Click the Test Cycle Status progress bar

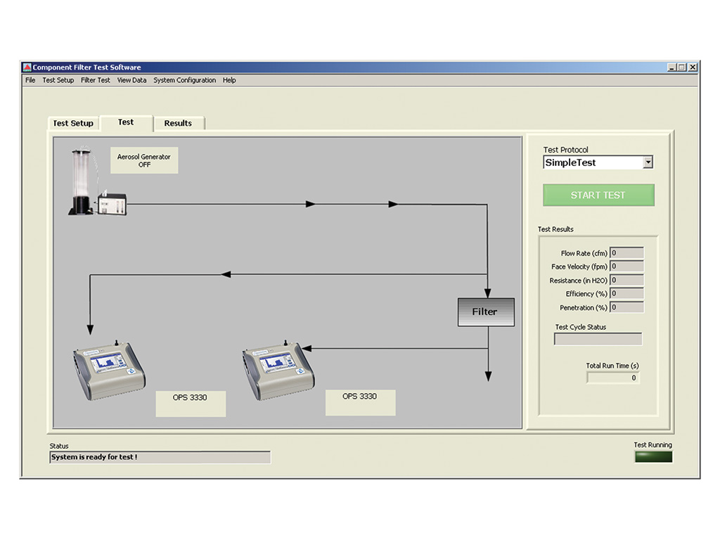click(x=598, y=339)
